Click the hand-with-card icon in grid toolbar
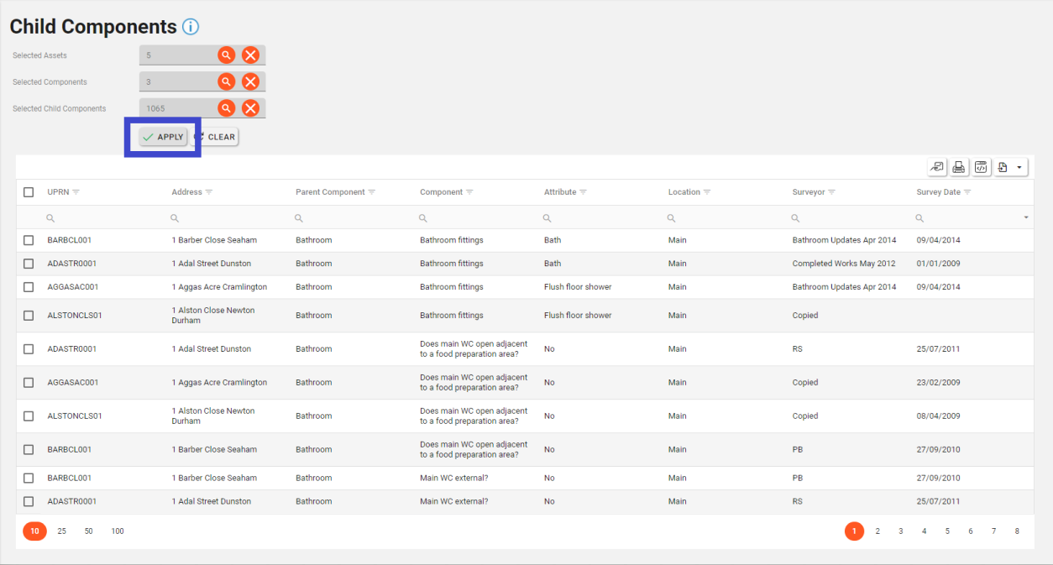The image size is (1053, 565). click(x=937, y=168)
